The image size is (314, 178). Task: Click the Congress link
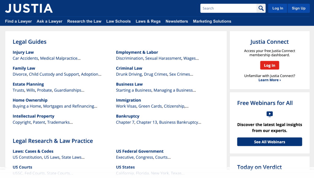(144, 157)
